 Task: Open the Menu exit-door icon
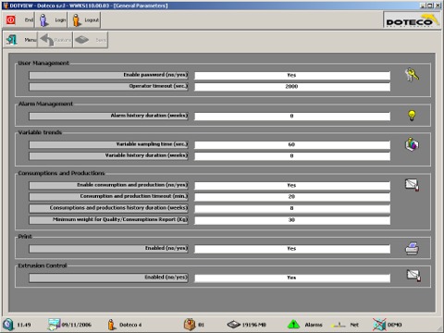(12, 40)
